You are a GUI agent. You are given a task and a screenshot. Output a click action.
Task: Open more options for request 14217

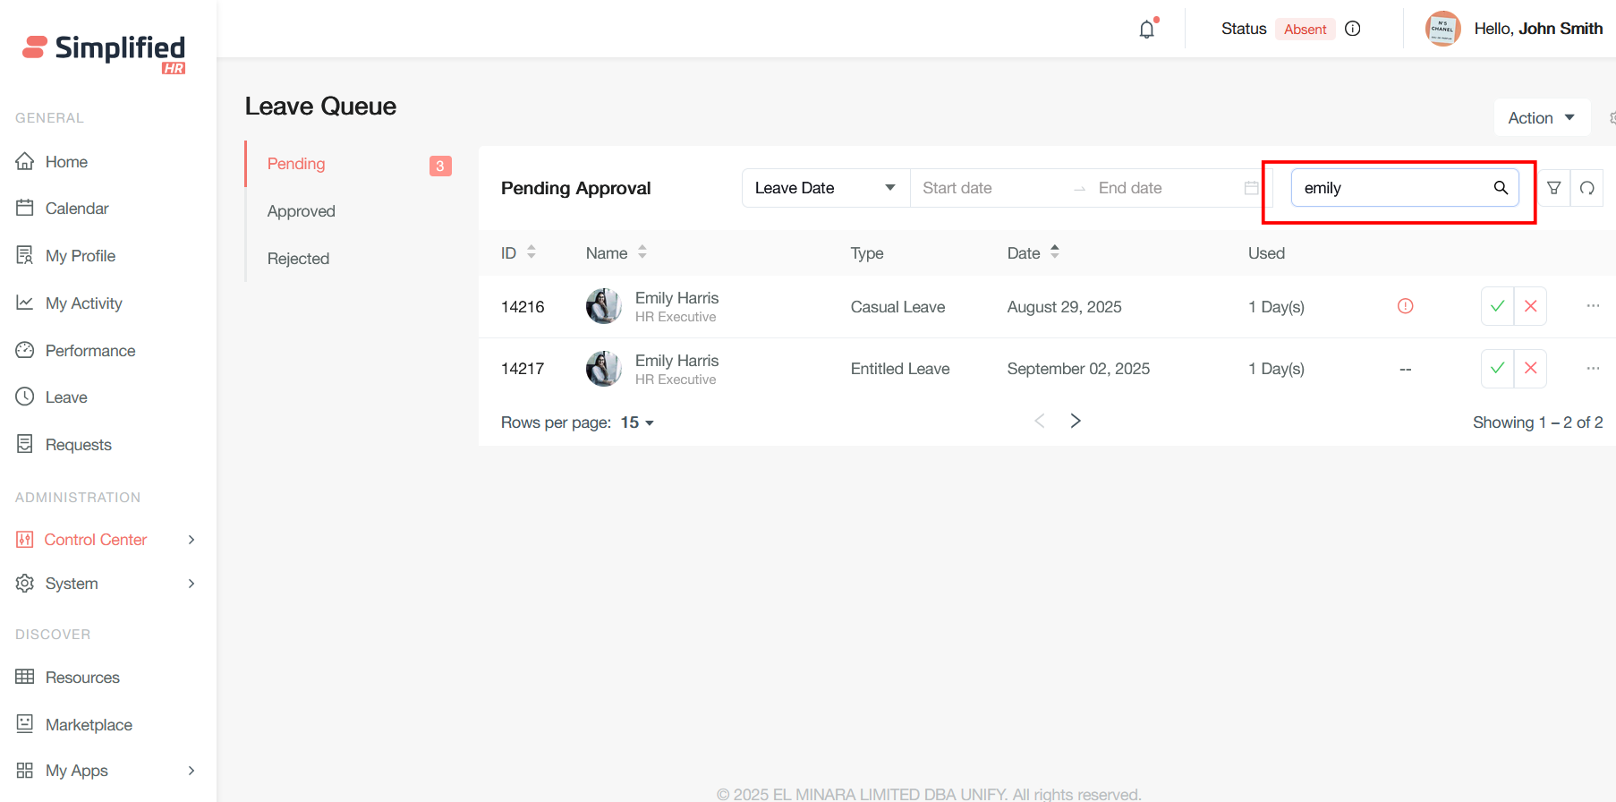(x=1593, y=368)
